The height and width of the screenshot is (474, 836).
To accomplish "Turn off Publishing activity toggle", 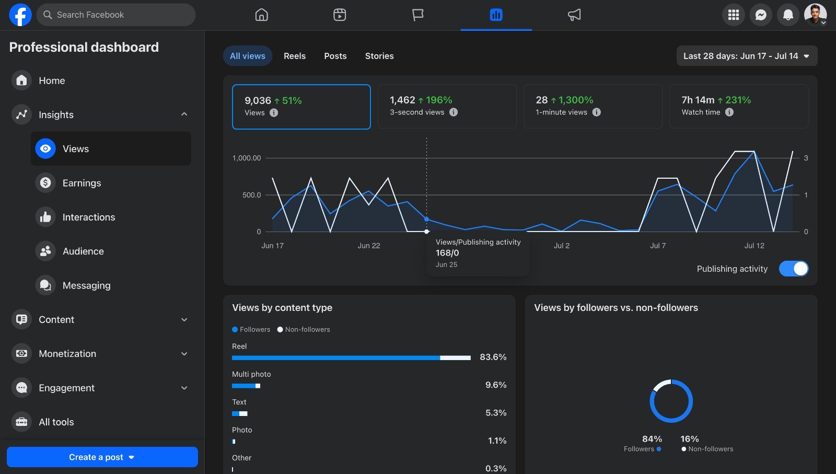I will (793, 269).
